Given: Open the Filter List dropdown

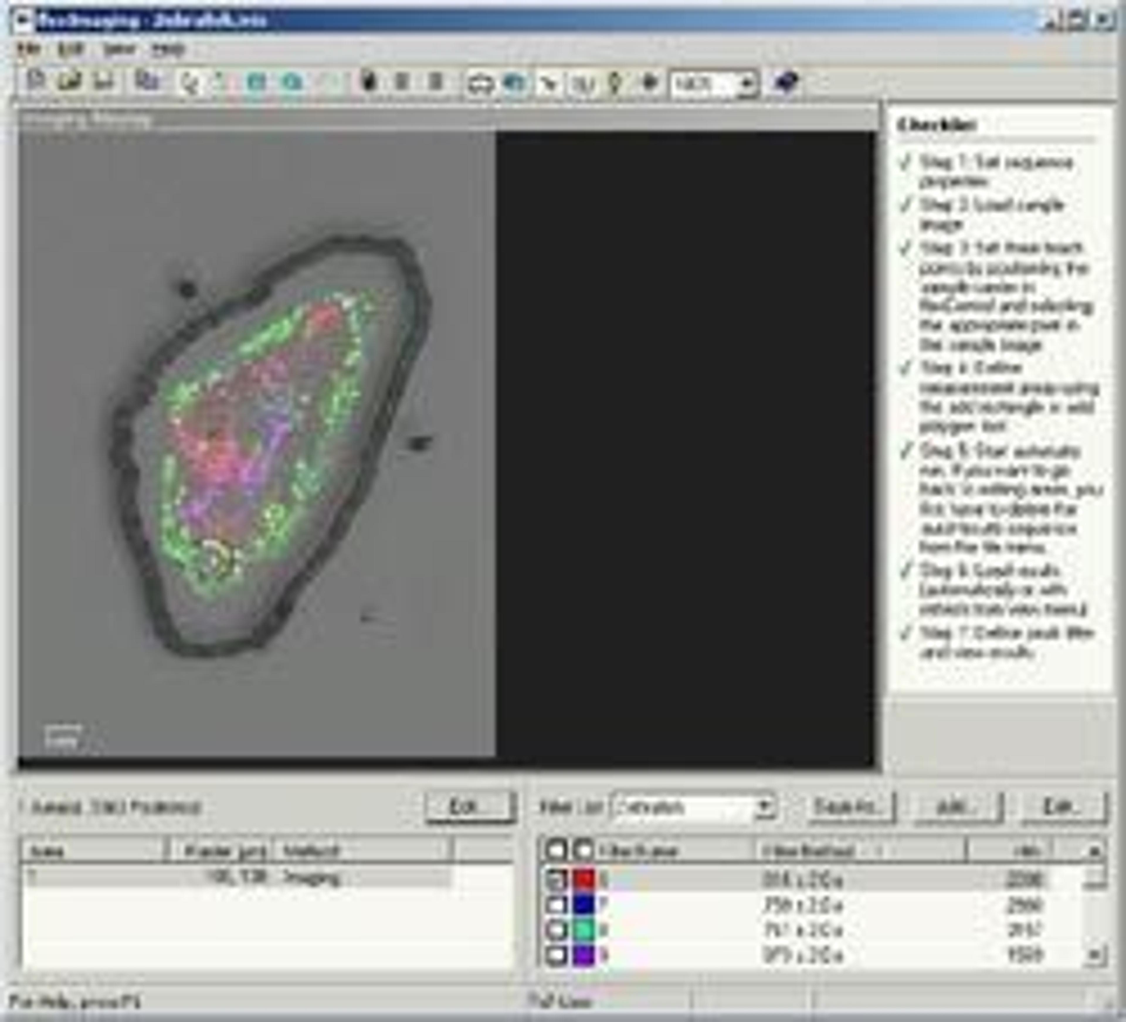Looking at the screenshot, I should coord(765,807).
